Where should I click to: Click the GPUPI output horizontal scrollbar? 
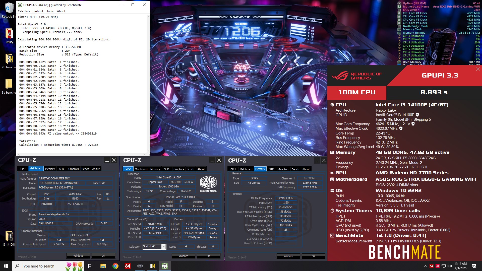point(81,154)
